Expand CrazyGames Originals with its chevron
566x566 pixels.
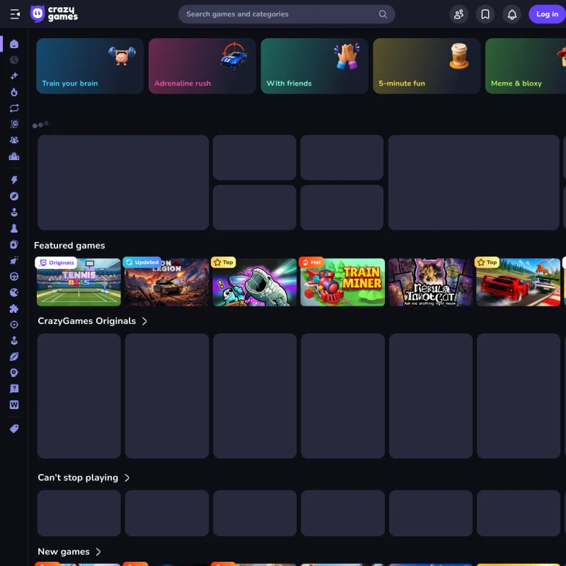tap(144, 321)
